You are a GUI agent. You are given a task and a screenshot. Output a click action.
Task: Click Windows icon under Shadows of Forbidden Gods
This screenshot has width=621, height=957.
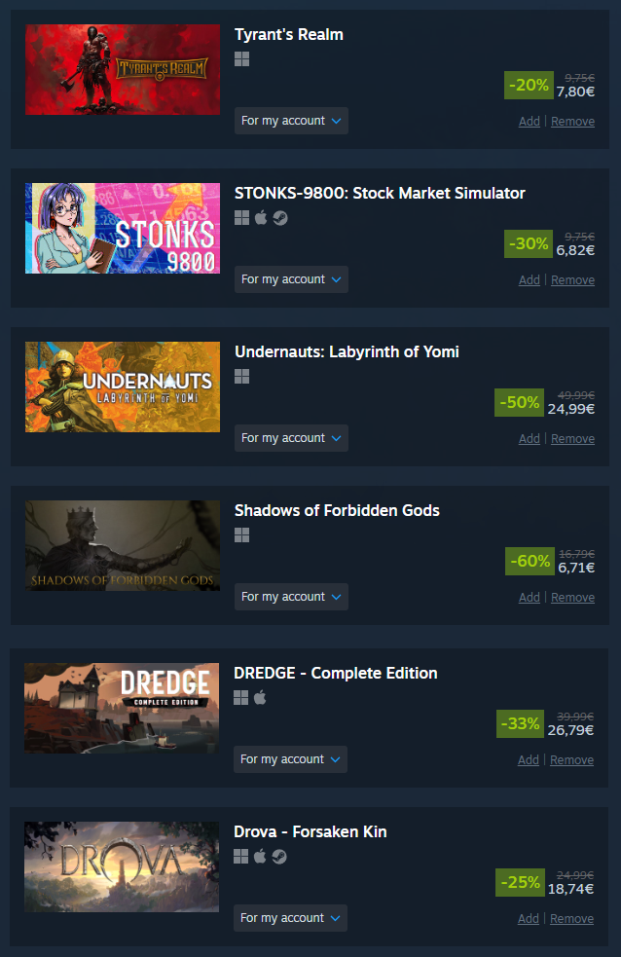click(x=241, y=535)
